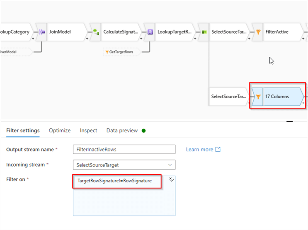This screenshot has width=308, height=230.
Task: Click the 17 Columns filter funnel icon
Action: tap(258, 97)
